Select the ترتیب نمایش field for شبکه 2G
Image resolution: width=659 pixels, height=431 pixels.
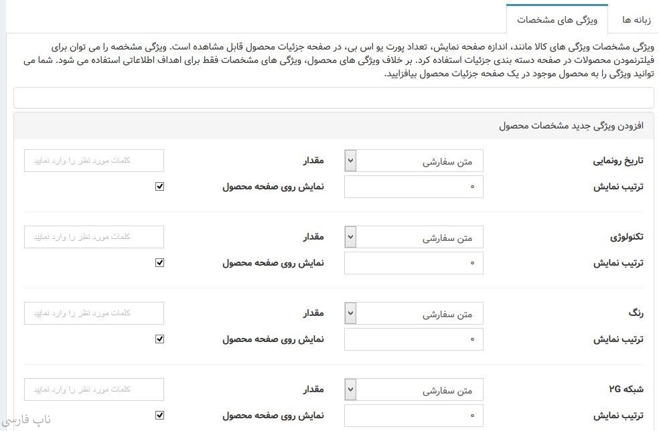[x=414, y=416]
